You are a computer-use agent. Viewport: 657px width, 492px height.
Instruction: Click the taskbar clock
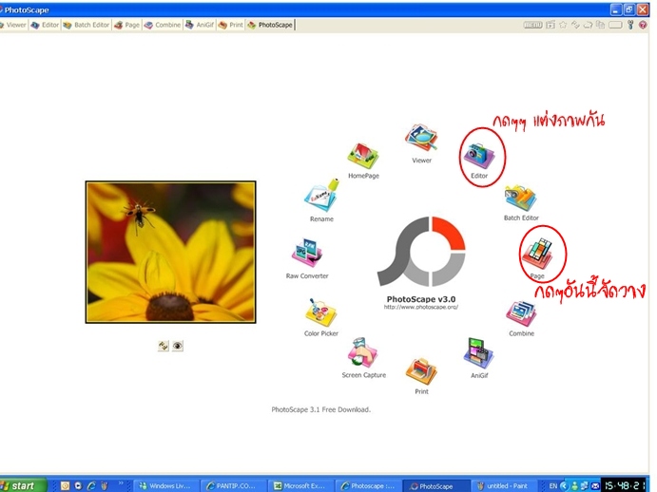click(x=625, y=485)
